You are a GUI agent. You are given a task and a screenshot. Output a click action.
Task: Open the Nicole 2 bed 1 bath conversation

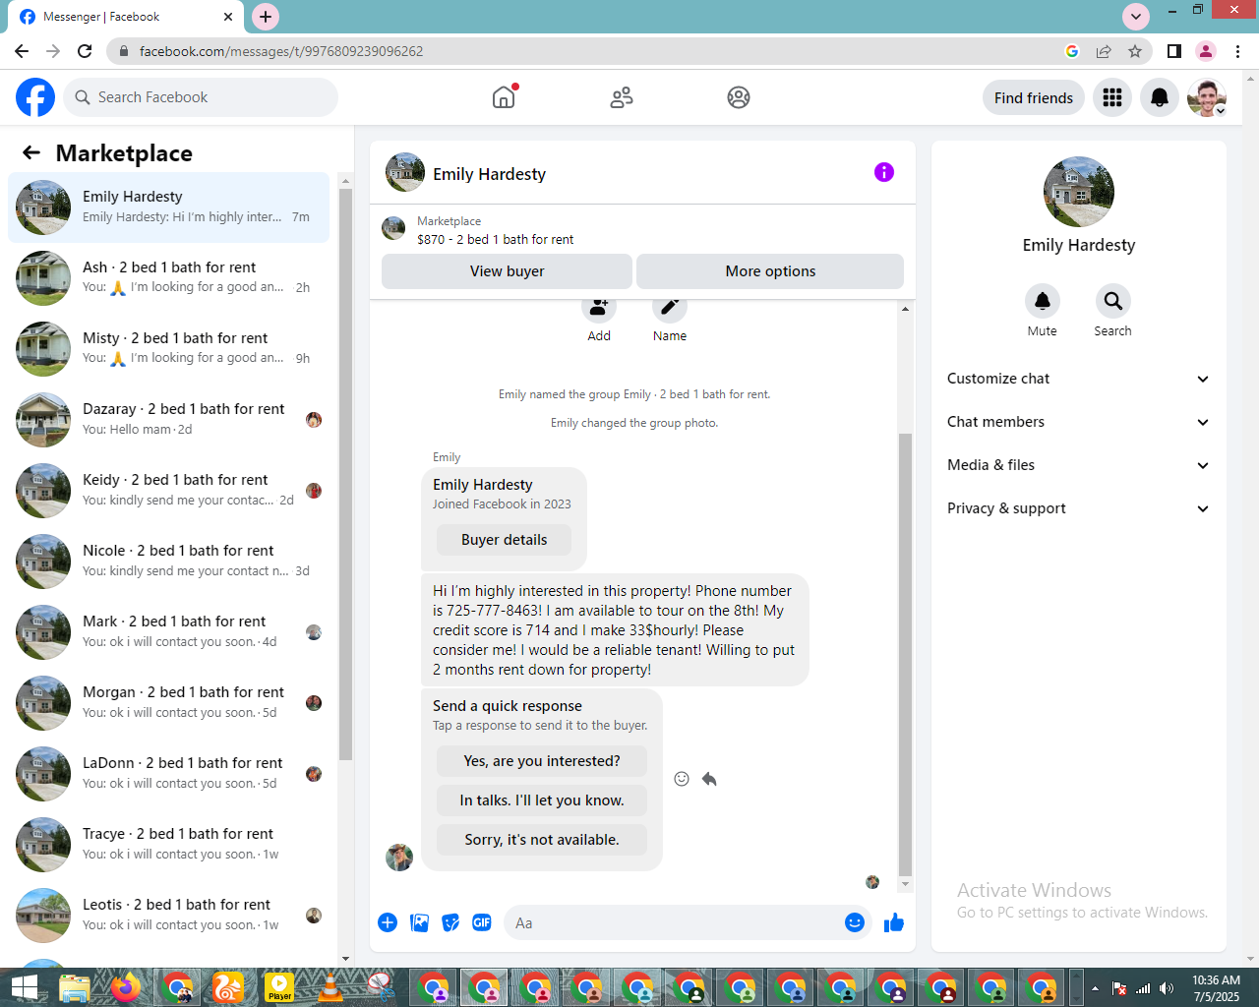[169, 562]
